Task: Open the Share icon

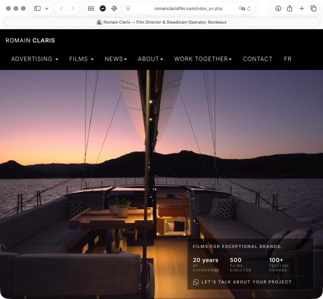Action: coord(289,9)
